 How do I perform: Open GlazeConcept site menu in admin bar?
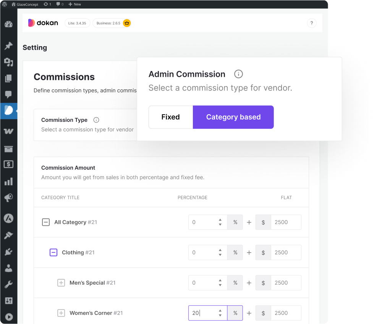[x=26, y=4]
